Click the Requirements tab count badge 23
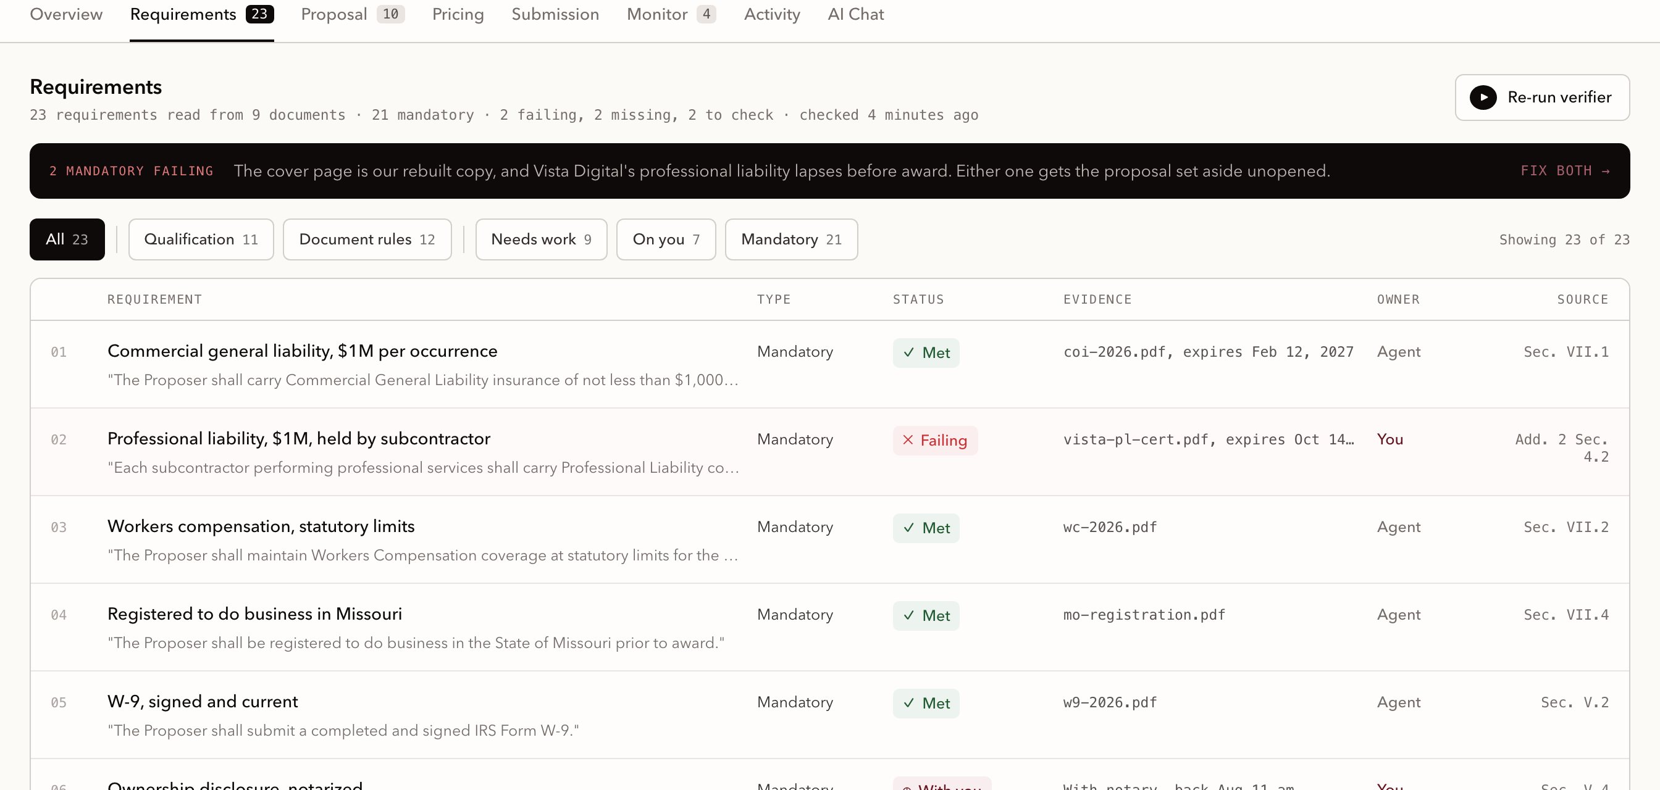The image size is (1660, 790). click(x=260, y=14)
